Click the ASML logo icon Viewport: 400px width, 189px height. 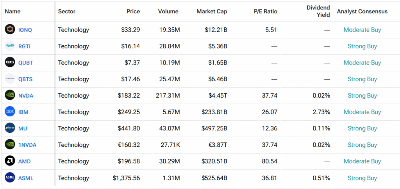10,178
